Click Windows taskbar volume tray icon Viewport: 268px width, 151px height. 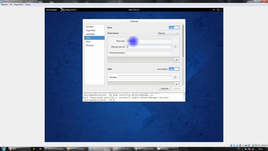[x=246, y=149]
